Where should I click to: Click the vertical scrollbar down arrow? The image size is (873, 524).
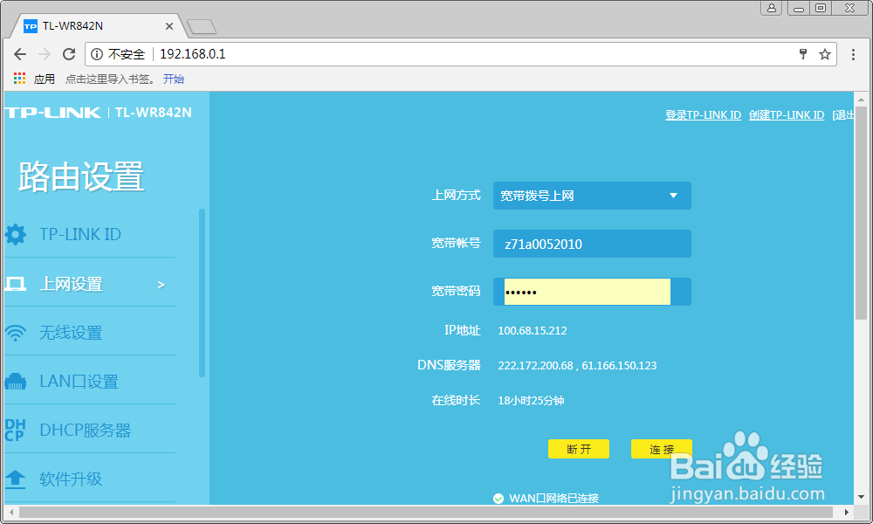(x=861, y=497)
